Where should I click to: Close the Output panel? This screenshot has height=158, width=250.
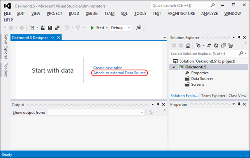[164, 104]
